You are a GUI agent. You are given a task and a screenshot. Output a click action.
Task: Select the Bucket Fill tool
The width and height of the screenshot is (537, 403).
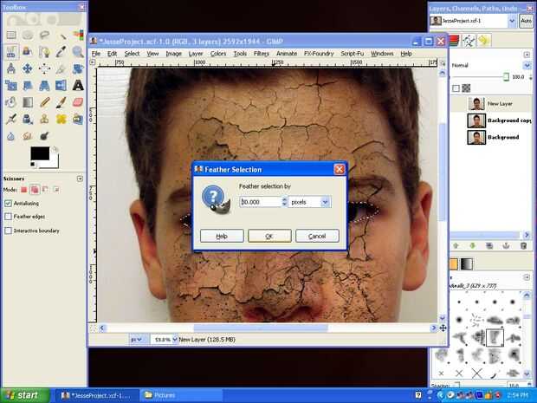pos(11,102)
